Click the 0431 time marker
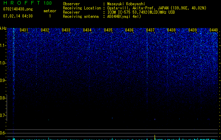 24,30
